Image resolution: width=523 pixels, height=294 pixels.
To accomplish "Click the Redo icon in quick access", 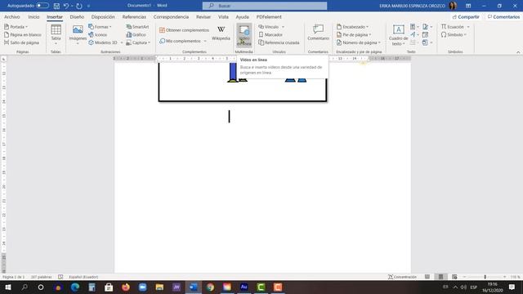I will (79, 6).
